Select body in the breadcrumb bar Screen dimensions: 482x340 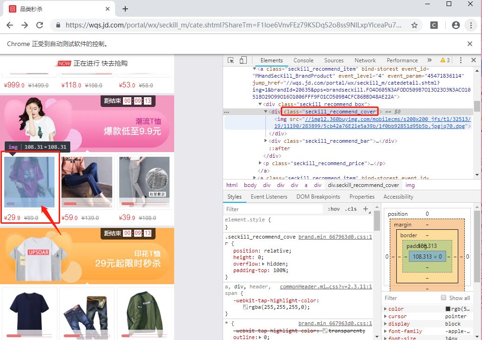pos(250,185)
